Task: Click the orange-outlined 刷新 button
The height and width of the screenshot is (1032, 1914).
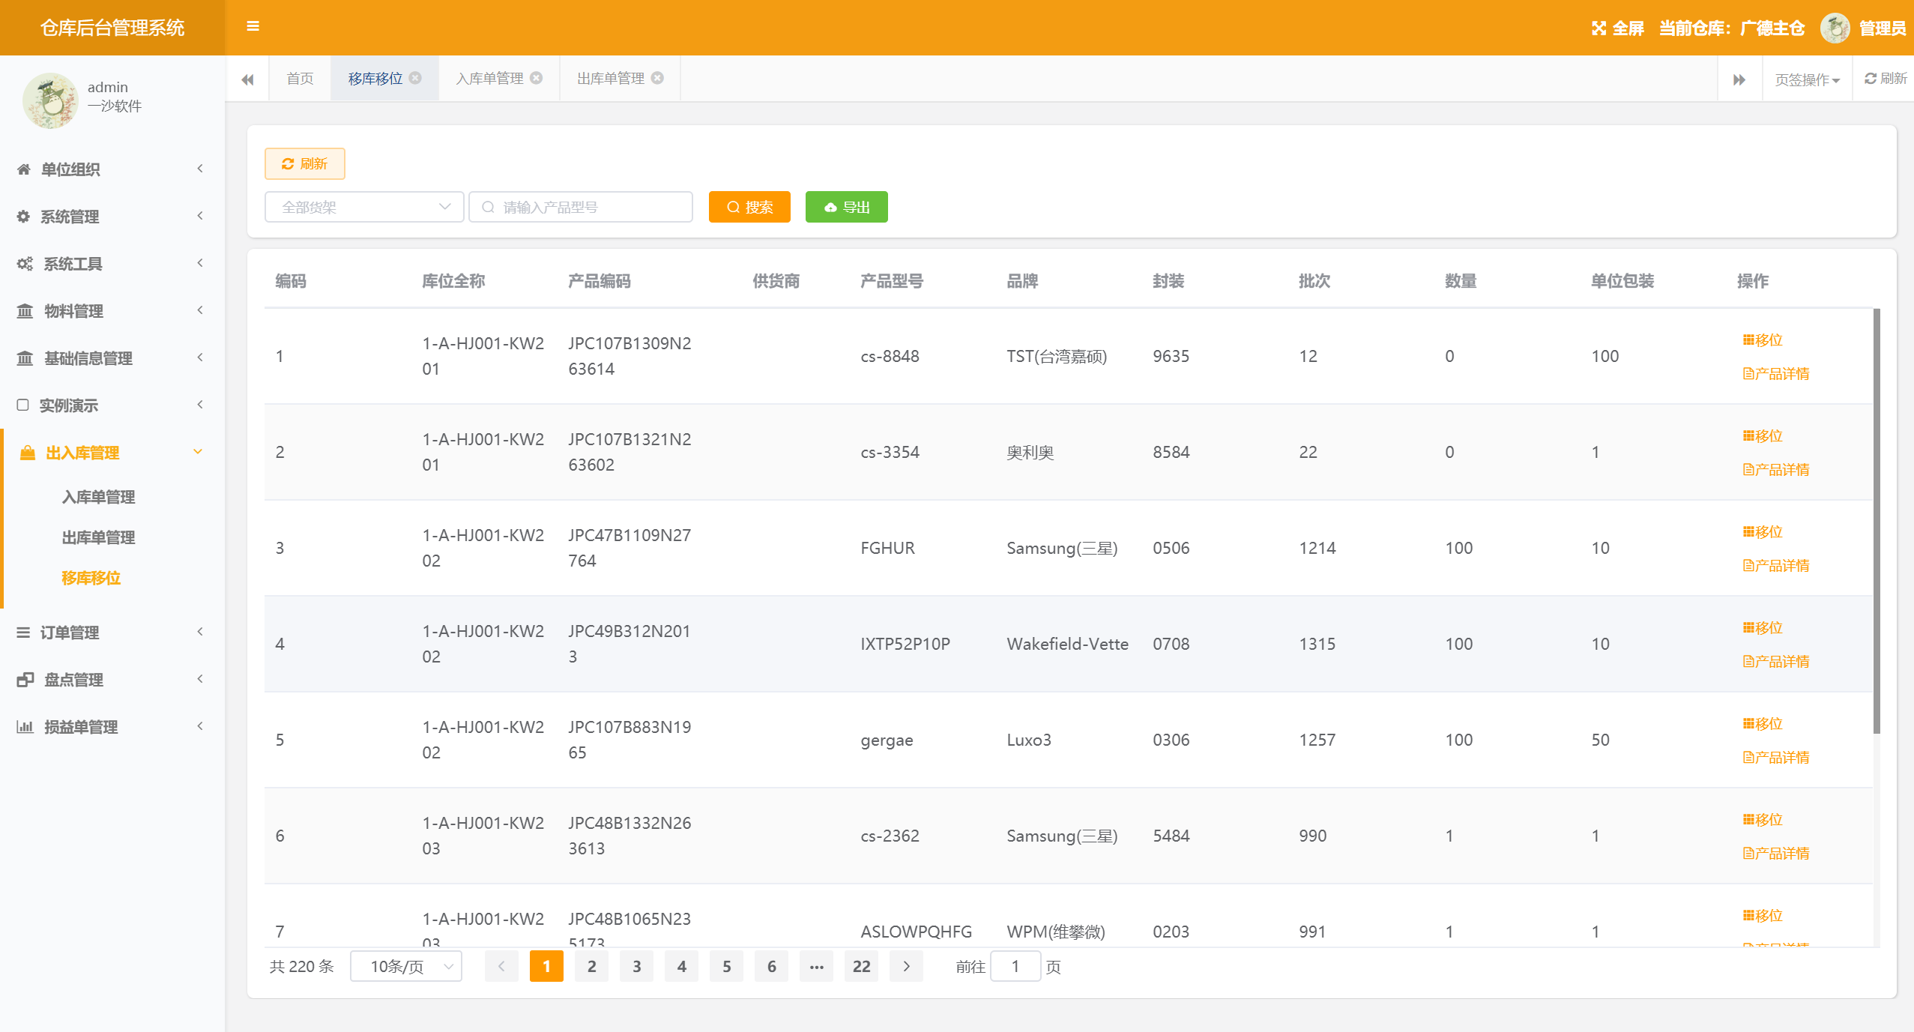Action: click(x=304, y=163)
